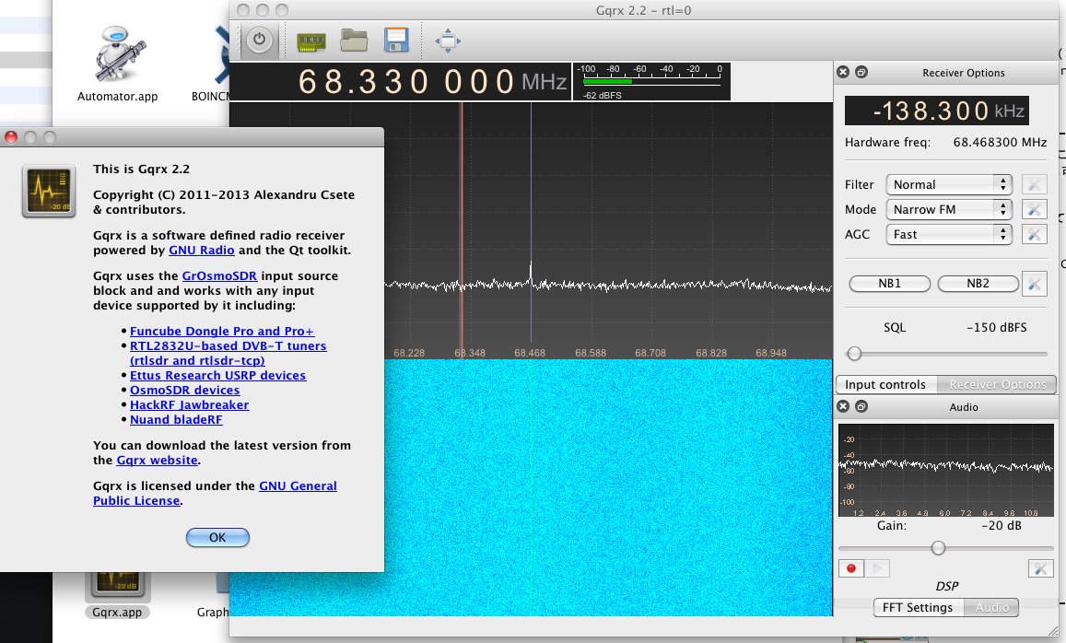Viewport: 1066px width, 643px height.
Task: Undock the Receiver Options panel
Action: click(x=861, y=72)
